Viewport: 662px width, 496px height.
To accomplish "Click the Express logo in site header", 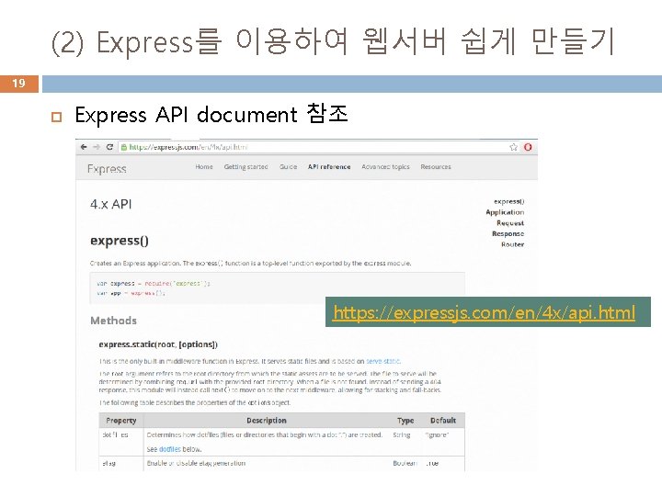I will coord(107,169).
